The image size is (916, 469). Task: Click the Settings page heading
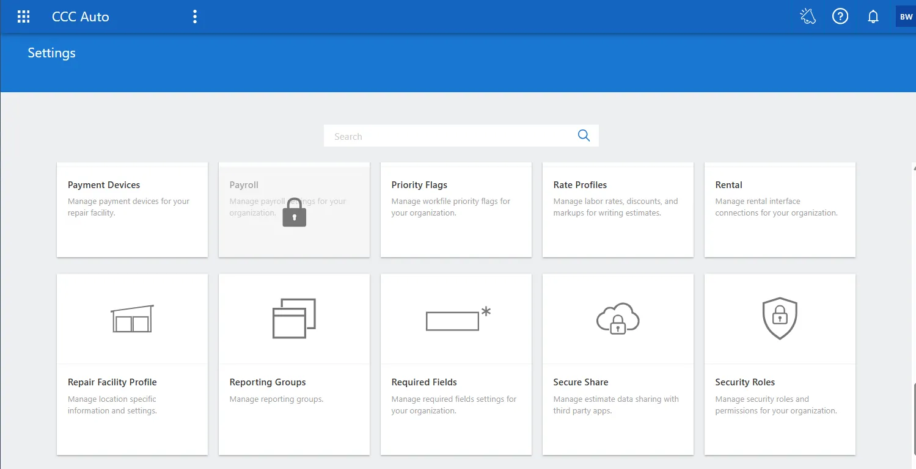(52, 53)
